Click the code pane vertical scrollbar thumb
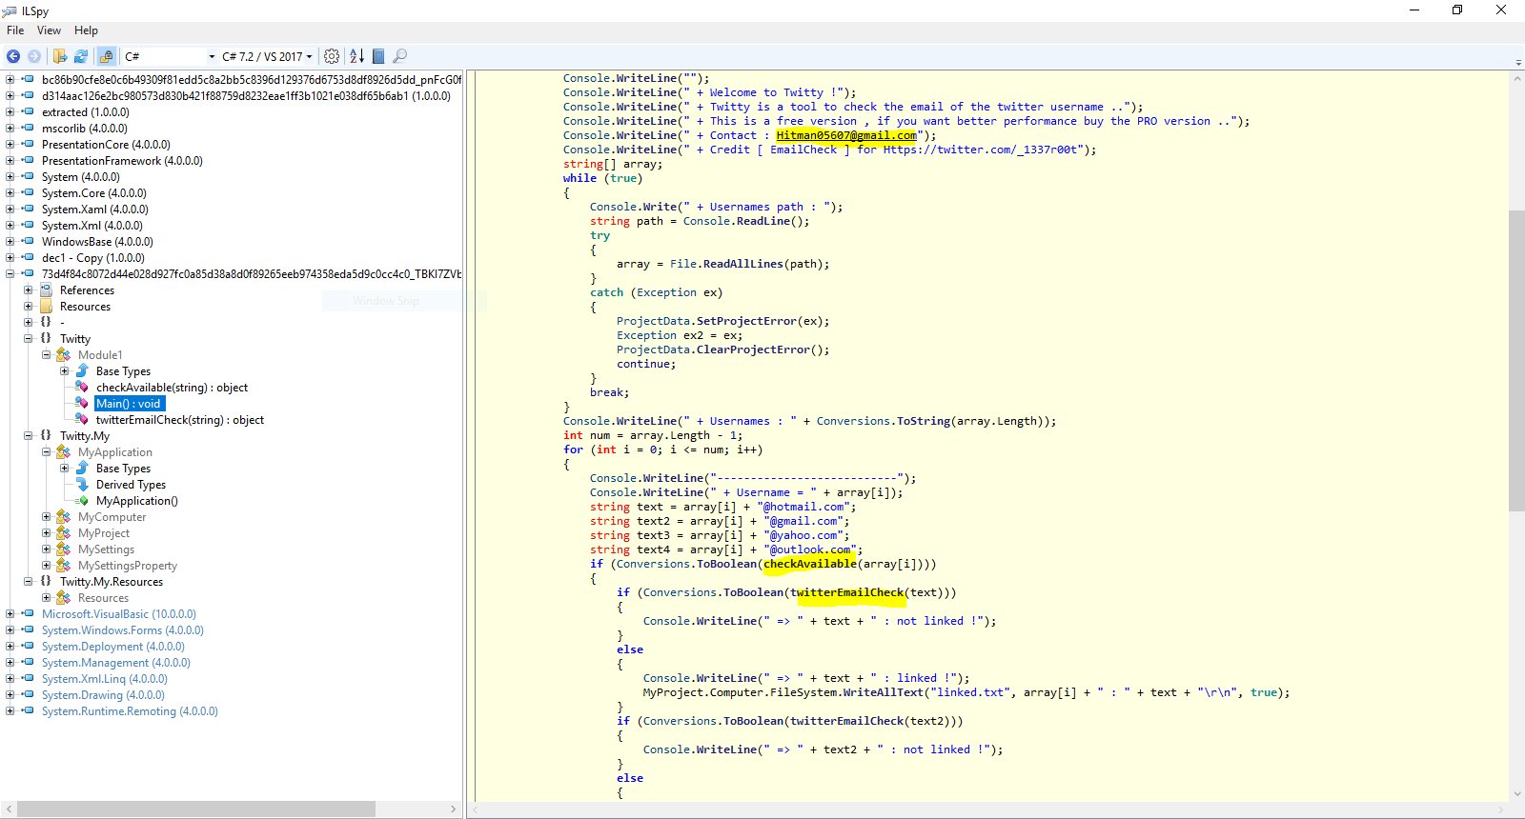 (1516, 360)
